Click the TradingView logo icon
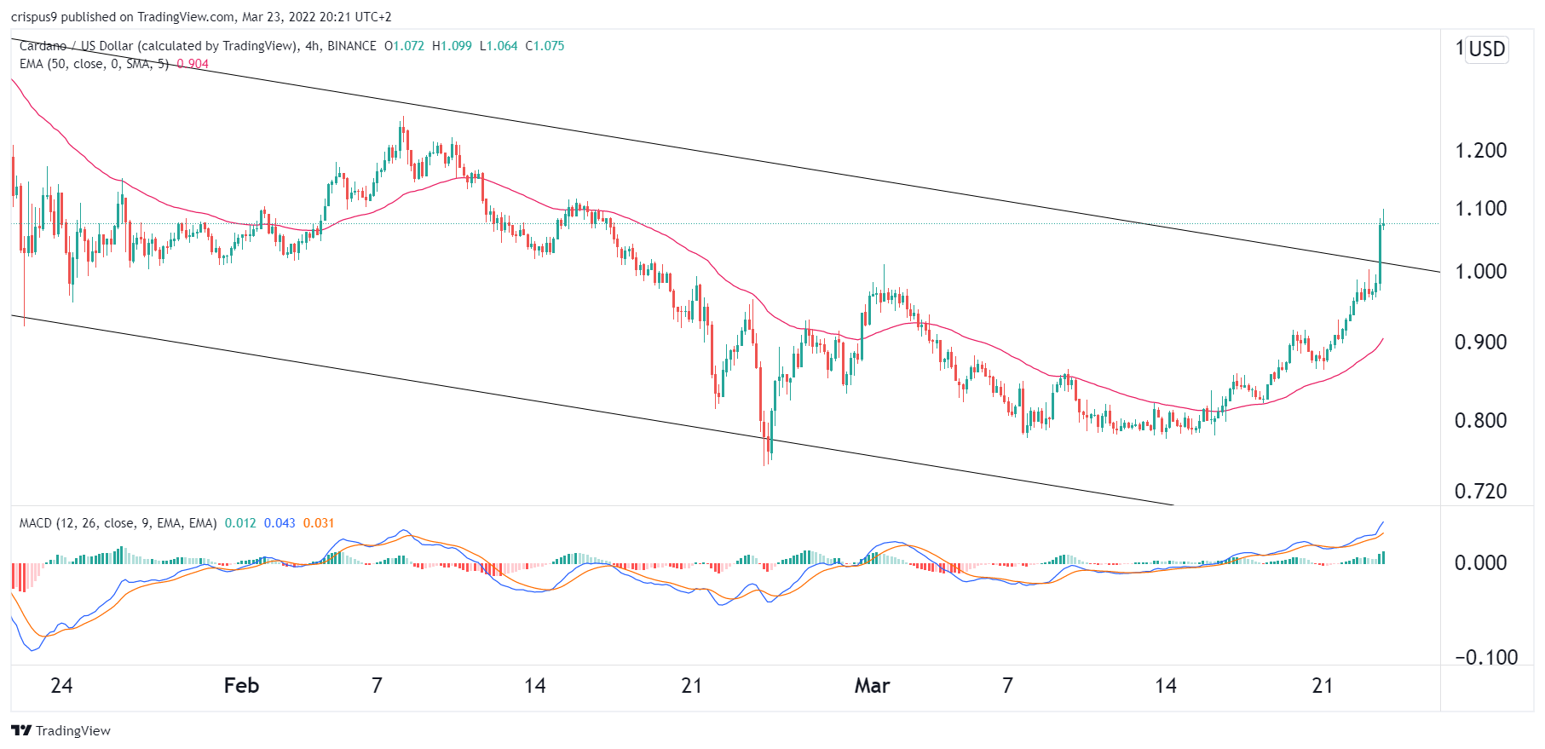The width and height of the screenshot is (1545, 749). tap(21, 730)
